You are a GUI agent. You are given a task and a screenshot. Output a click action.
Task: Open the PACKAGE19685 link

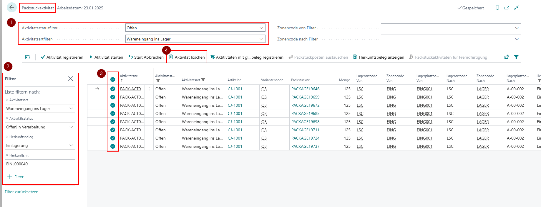pos(305,113)
